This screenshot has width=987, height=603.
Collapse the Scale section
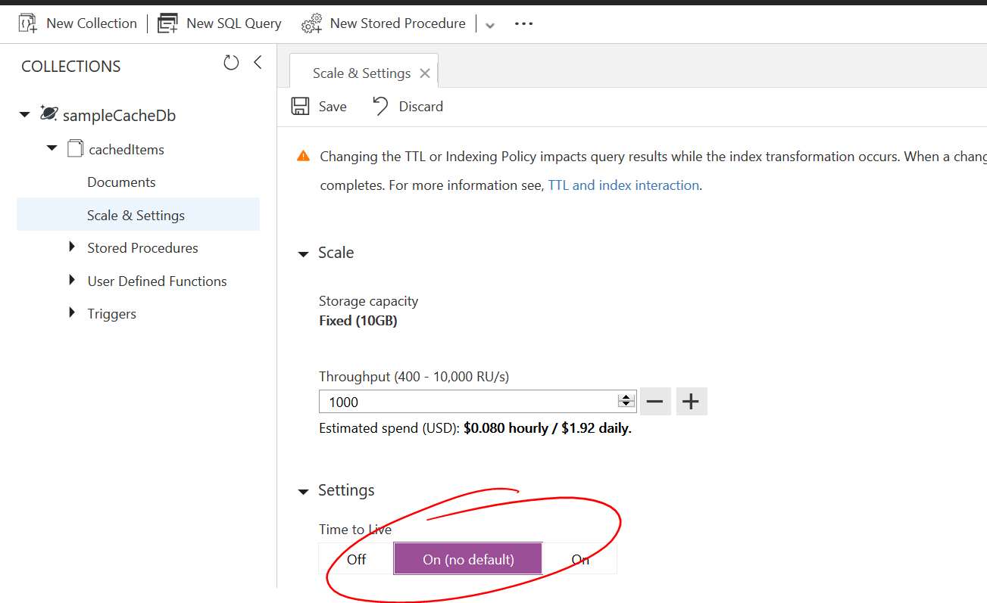(x=303, y=253)
